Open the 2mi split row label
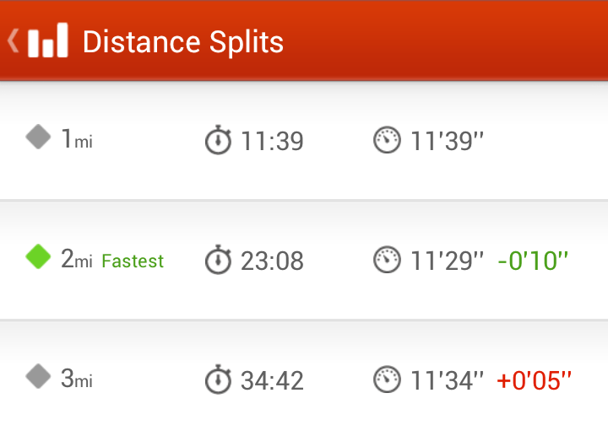The image size is (608, 436). pyautogui.click(x=77, y=258)
